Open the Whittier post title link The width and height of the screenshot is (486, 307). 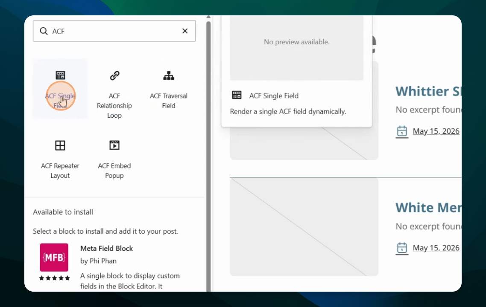(x=428, y=91)
